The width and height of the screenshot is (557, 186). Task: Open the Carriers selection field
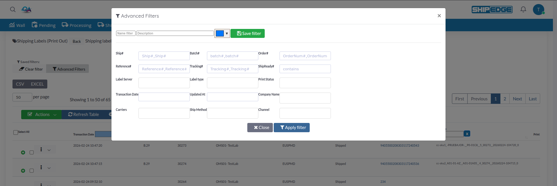(x=164, y=113)
